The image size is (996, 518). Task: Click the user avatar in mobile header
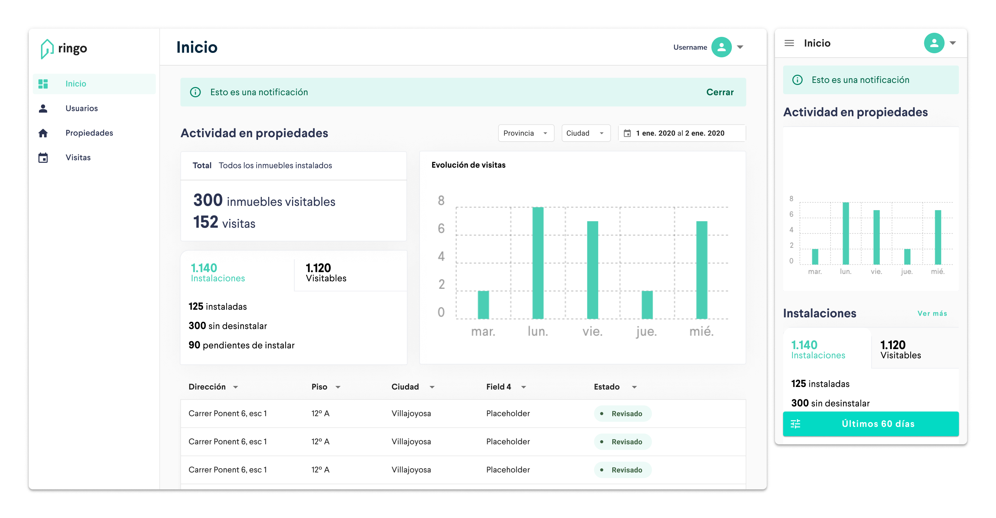[x=934, y=43]
